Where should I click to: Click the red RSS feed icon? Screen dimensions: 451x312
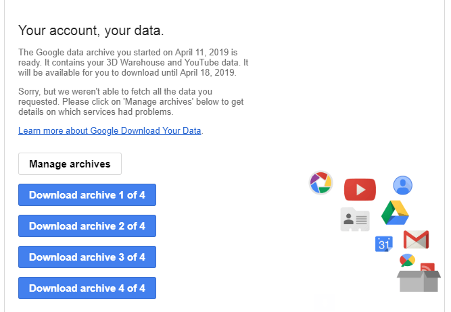coord(427,267)
